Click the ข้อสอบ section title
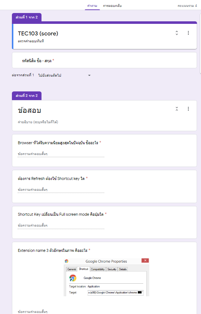This screenshot has height=314, width=201. coord(29,110)
